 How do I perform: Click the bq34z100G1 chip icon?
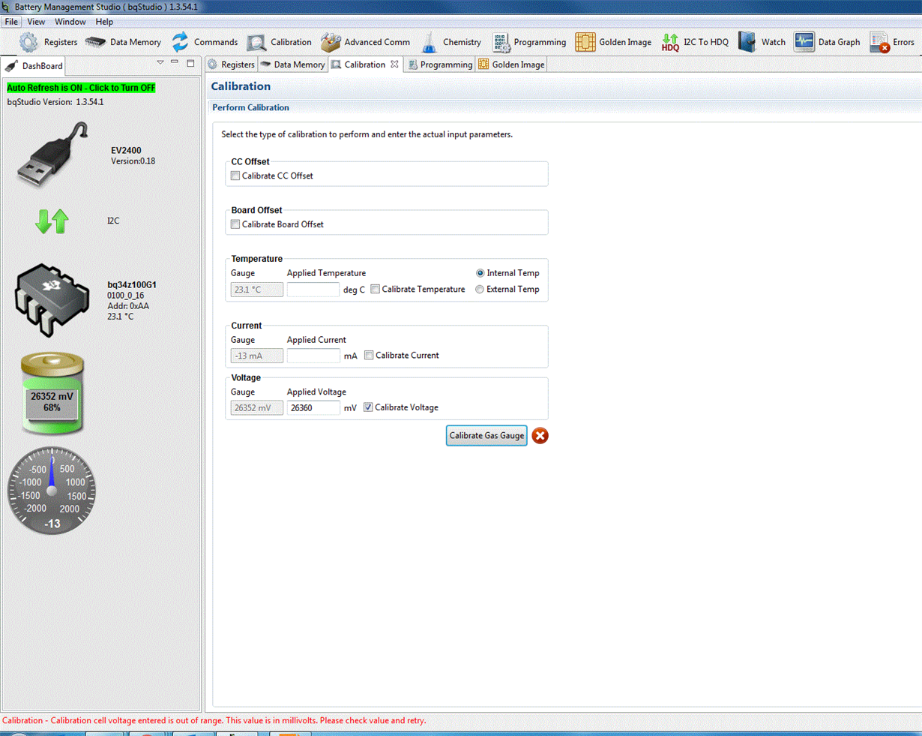click(x=51, y=300)
